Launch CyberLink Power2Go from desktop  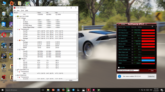4,57
